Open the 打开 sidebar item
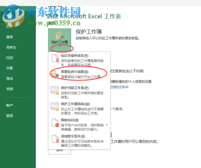The width and height of the screenshot is (201, 168). pos(9,27)
